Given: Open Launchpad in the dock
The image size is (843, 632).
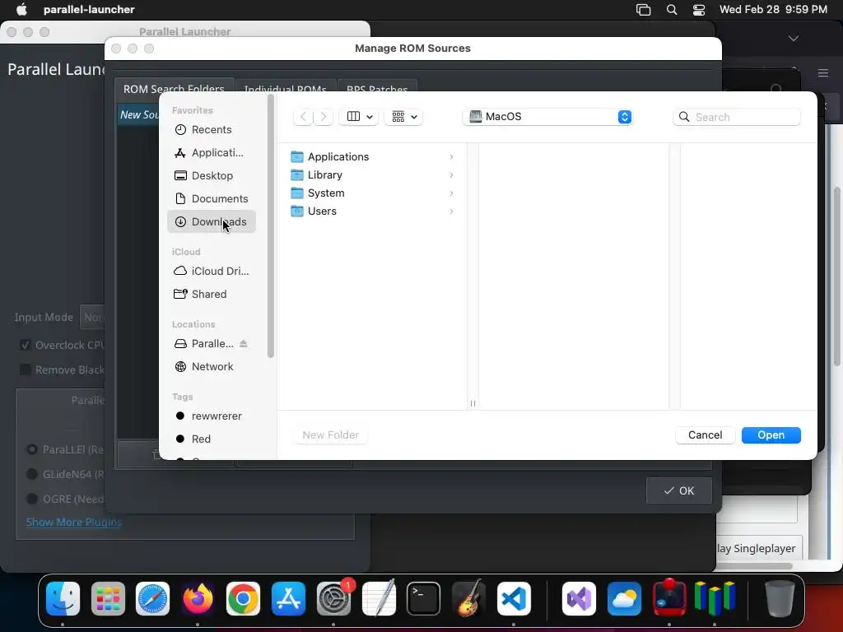Looking at the screenshot, I should pyautogui.click(x=108, y=599).
